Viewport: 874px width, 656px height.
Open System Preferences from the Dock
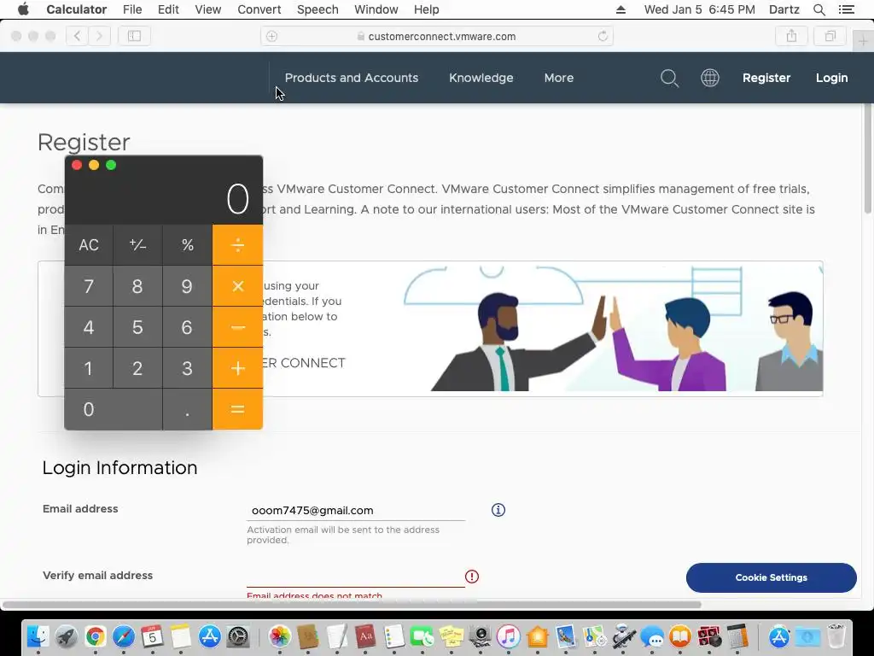pyautogui.click(x=239, y=636)
